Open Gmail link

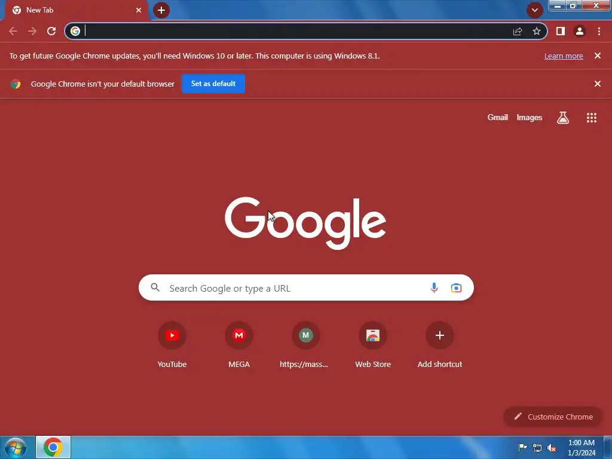[x=498, y=118]
